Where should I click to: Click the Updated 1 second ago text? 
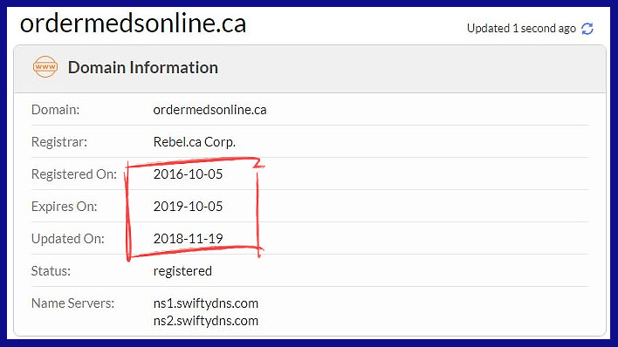point(521,29)
